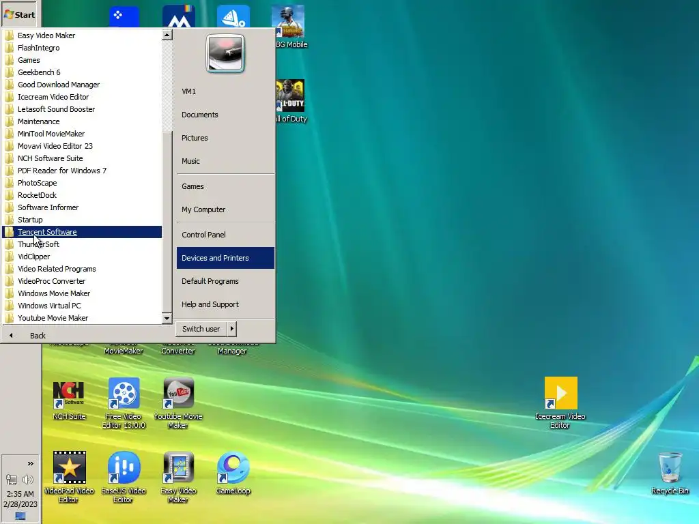Open the PhotoScape folder
The height and width of the screenshot is (524, 699).
[82, 183]
